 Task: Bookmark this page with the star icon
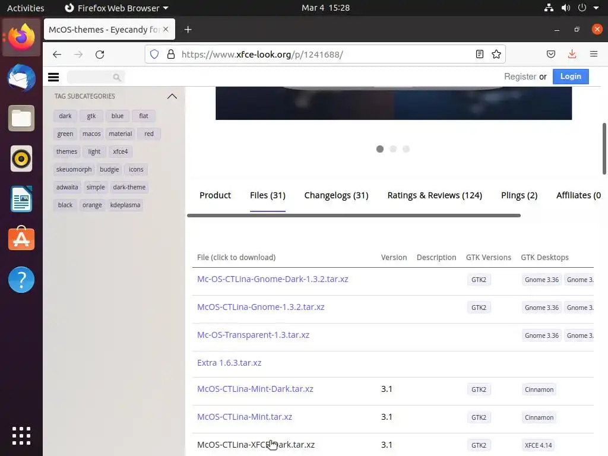pyautogui.click(x=496, y=54)
